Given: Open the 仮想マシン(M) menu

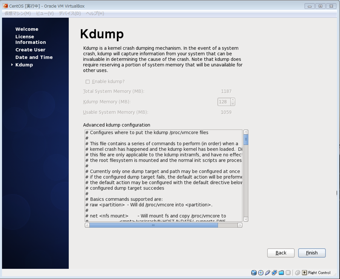Looking at the screenshot, I should click(x=18, y=14).
